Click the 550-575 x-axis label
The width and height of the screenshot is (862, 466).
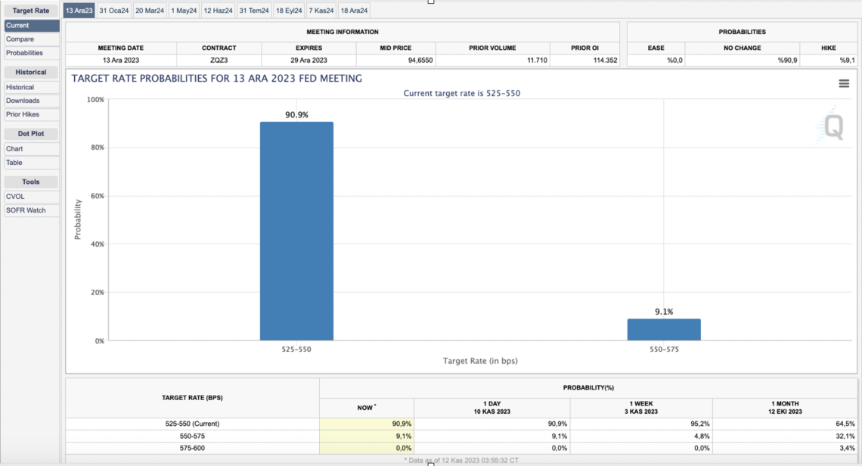[x=664, y=349]
